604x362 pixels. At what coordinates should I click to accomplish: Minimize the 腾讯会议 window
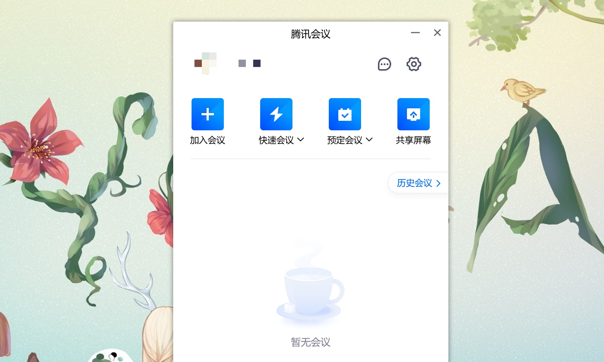[x=415, y=33]
